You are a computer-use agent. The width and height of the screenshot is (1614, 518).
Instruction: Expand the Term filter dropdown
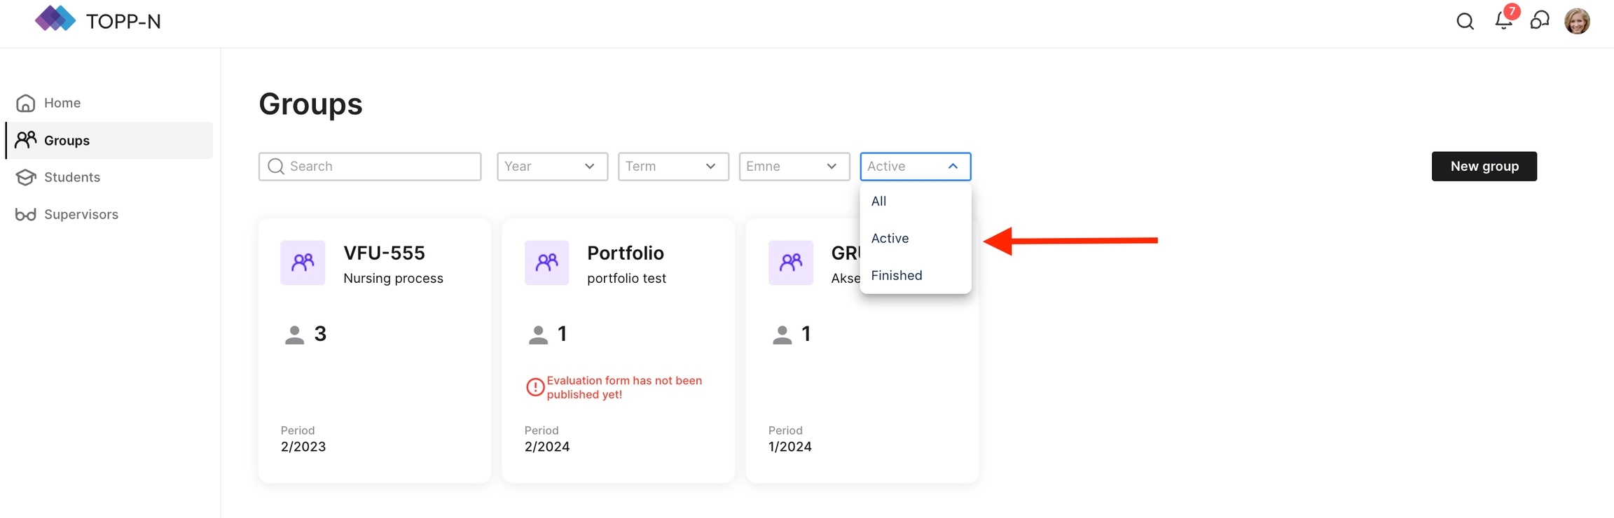[x=672, y=167]
